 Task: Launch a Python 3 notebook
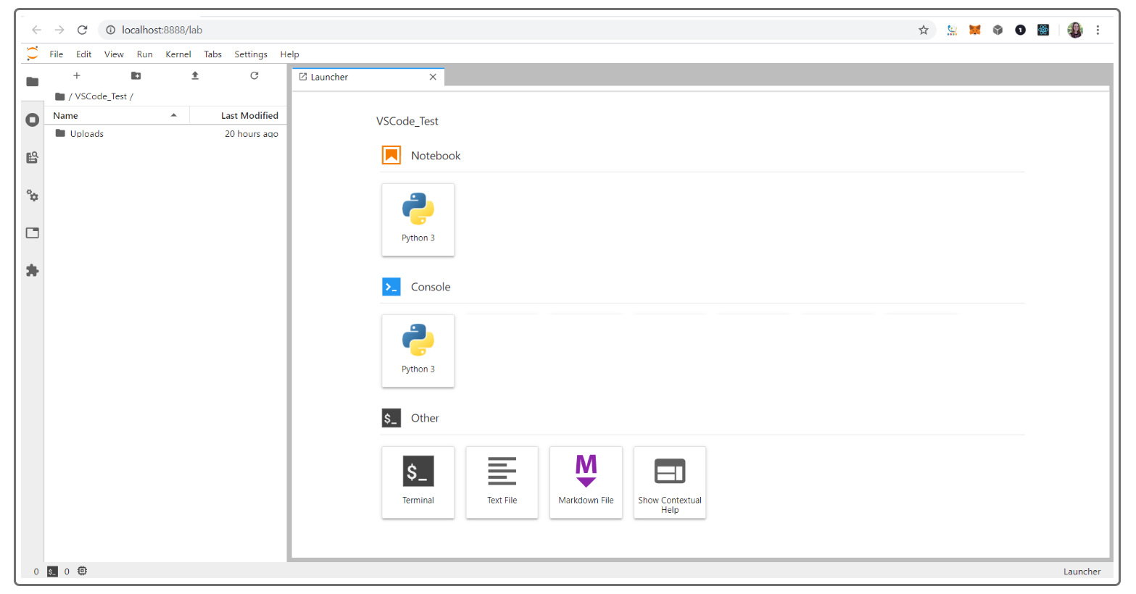(x=418, y=219)
